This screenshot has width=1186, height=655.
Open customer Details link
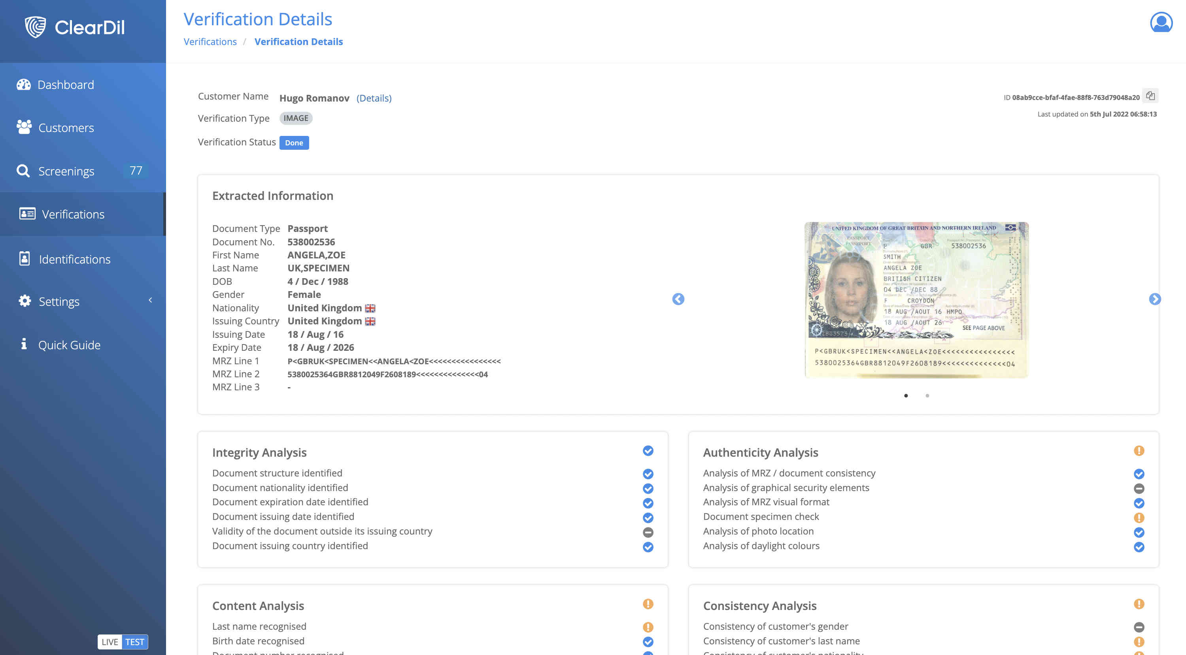374,98
